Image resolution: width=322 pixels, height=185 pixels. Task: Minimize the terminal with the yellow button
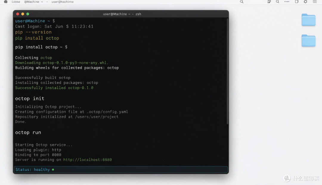(23, 14)
